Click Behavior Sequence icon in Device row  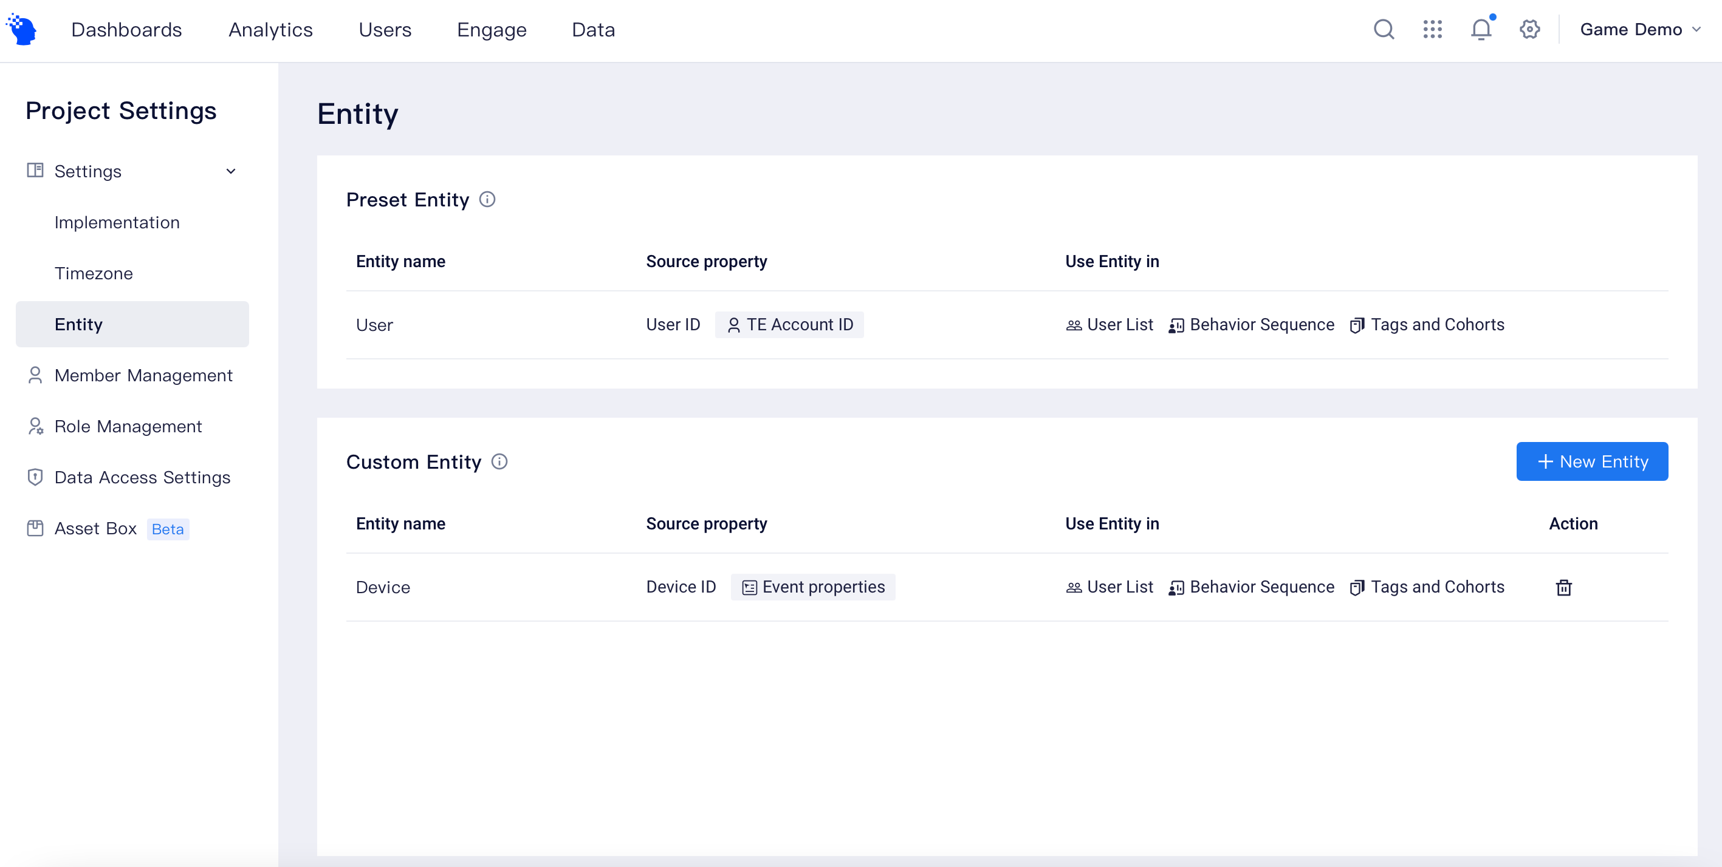click(1176, 588)
